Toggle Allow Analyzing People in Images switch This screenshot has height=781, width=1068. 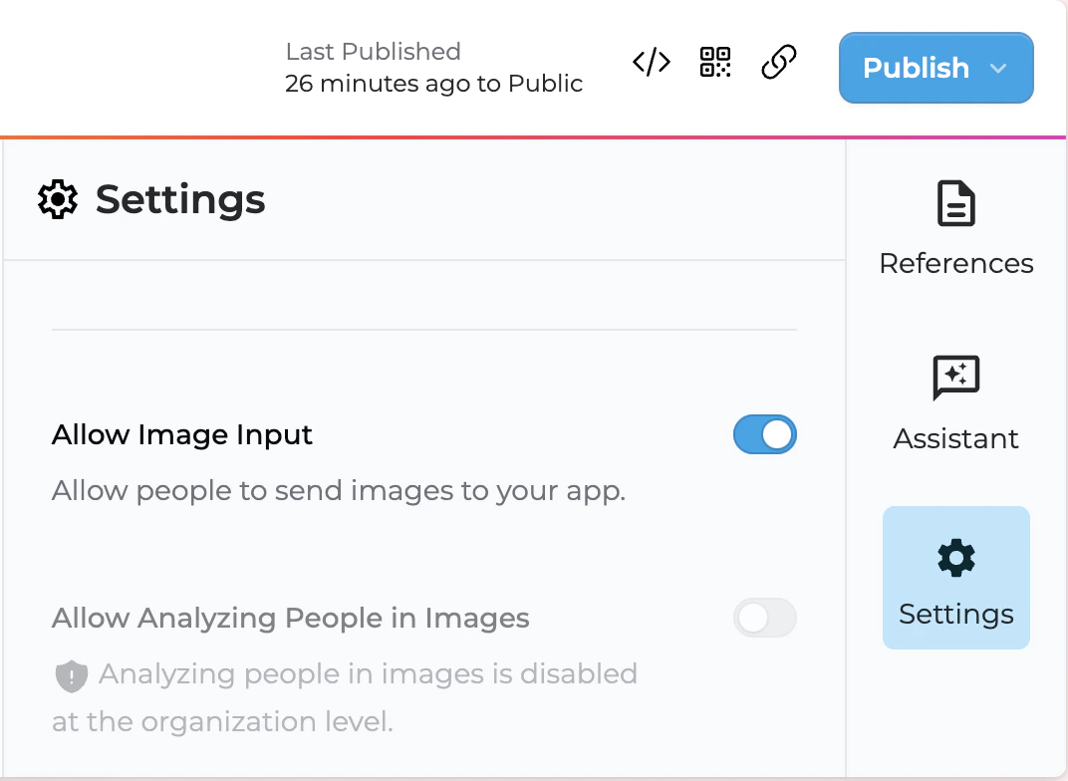(x=765, y=618)
